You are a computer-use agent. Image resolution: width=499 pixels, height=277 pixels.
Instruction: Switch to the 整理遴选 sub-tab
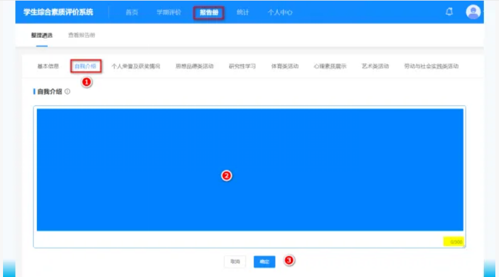(42, 35)
